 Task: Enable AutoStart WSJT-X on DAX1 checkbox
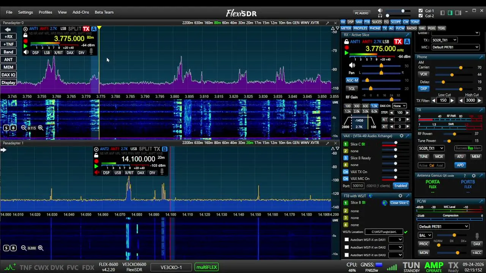347,240
